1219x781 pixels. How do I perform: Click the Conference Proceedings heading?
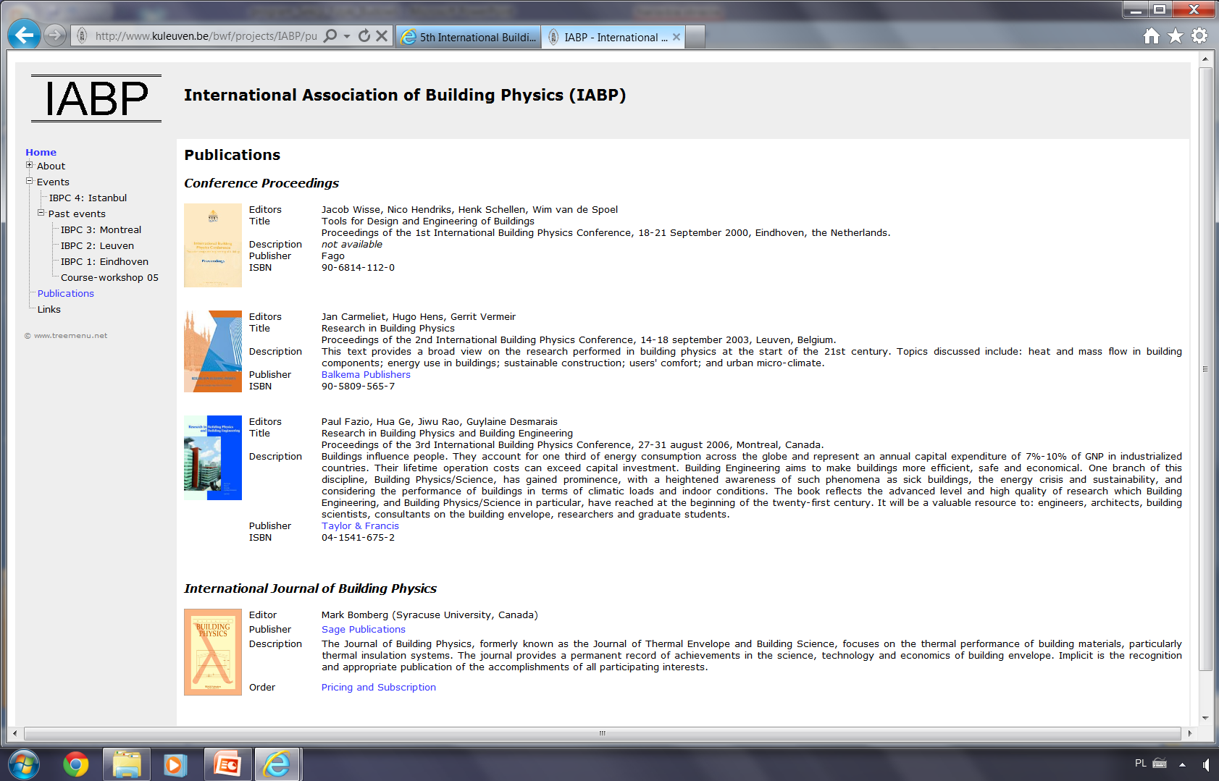(x=261, y=183)
